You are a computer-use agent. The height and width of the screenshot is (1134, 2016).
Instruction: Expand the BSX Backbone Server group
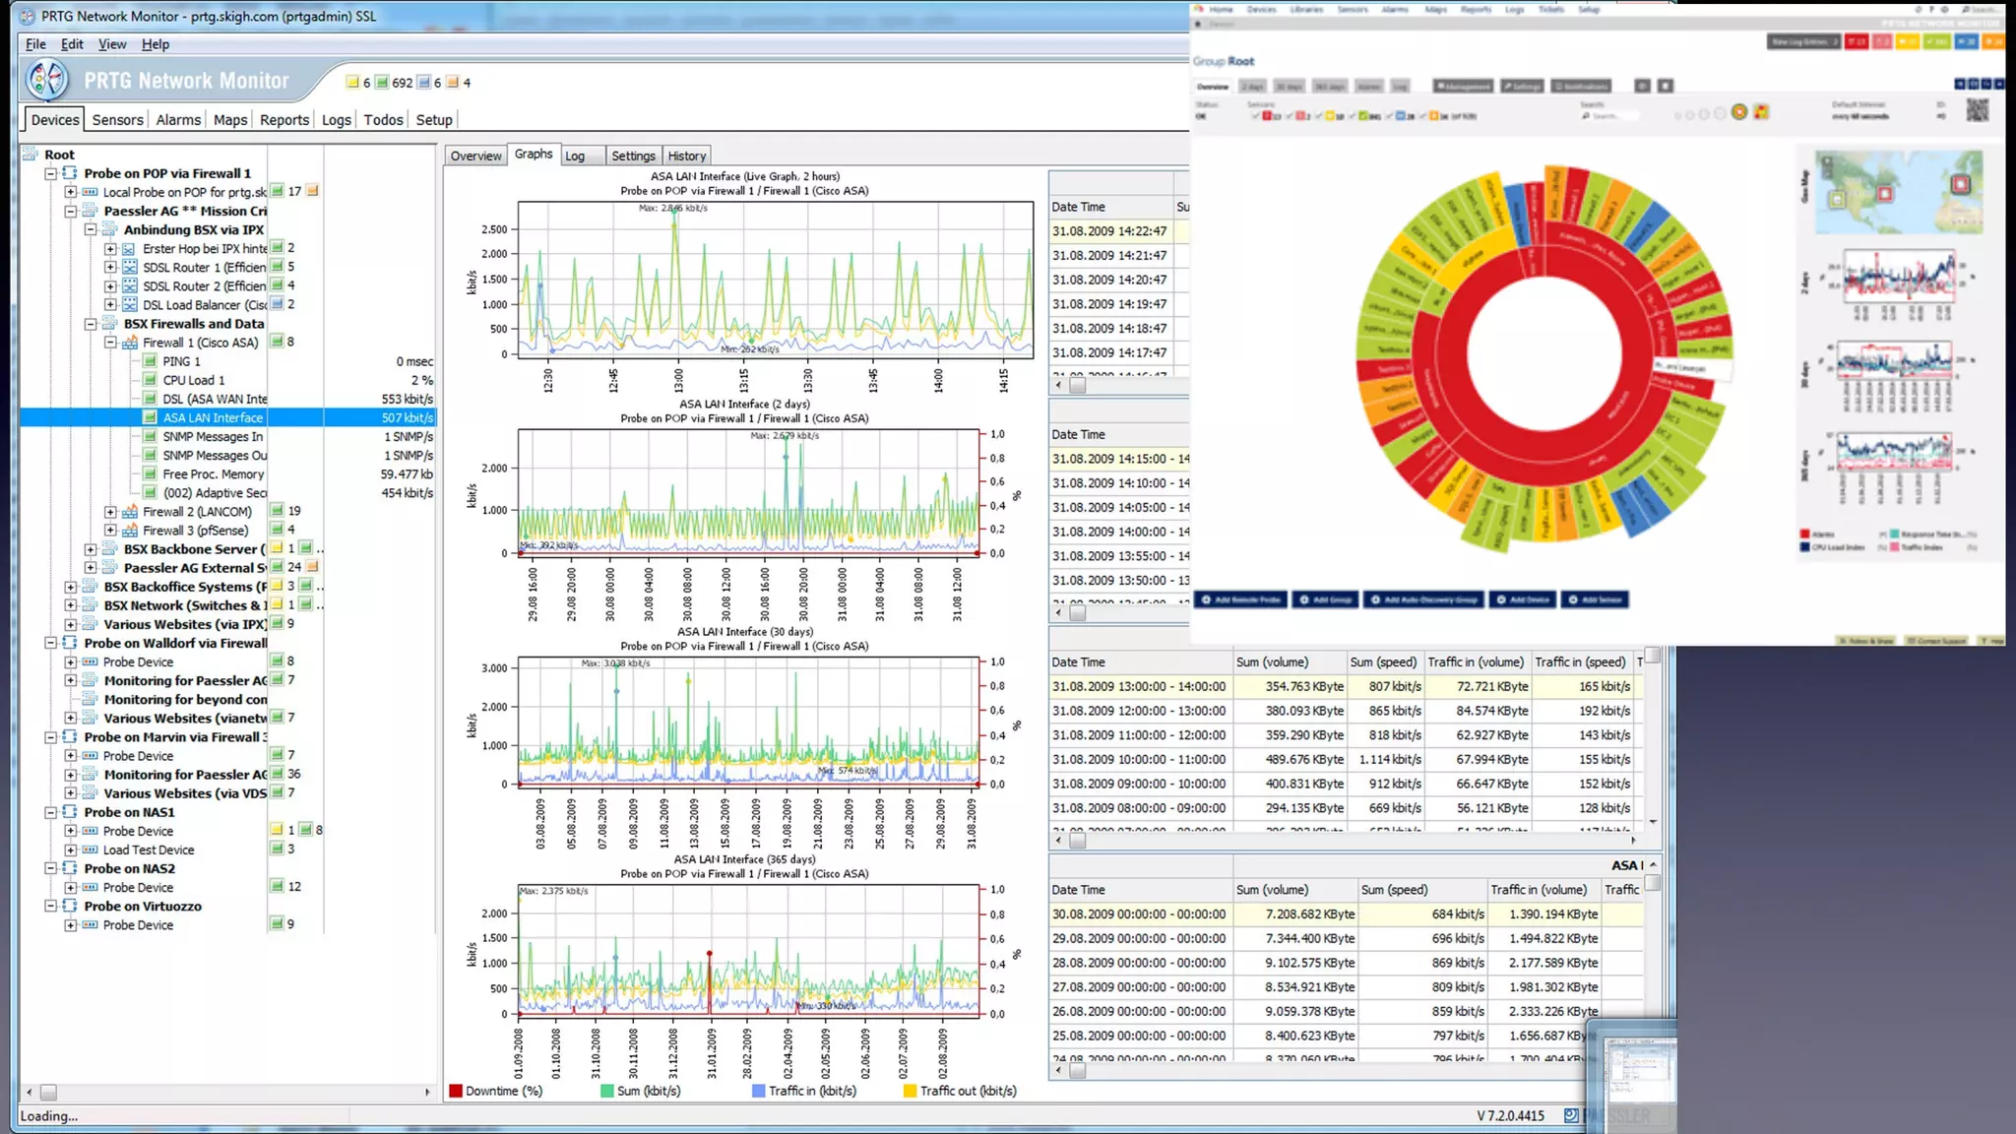(x=91, y=549)
